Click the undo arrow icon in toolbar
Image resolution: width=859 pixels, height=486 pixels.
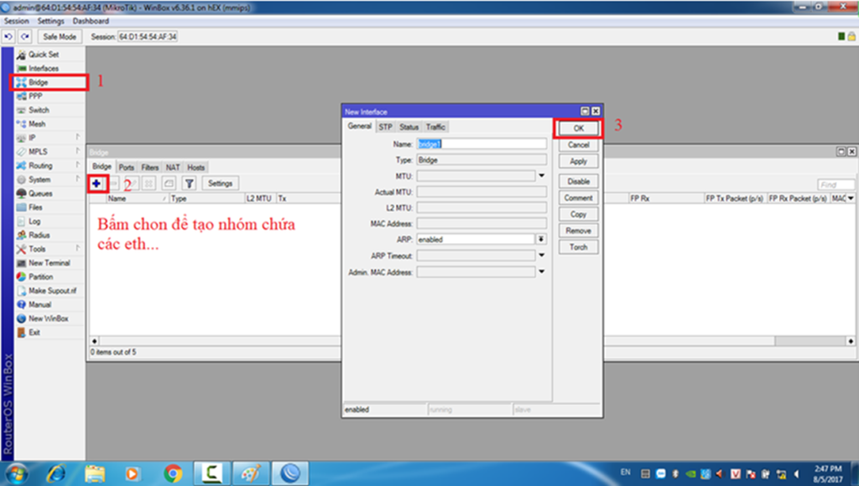pos(9,37)
